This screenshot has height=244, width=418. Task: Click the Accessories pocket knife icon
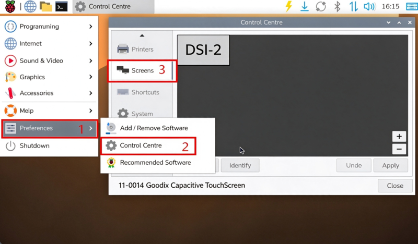point(10,93)
